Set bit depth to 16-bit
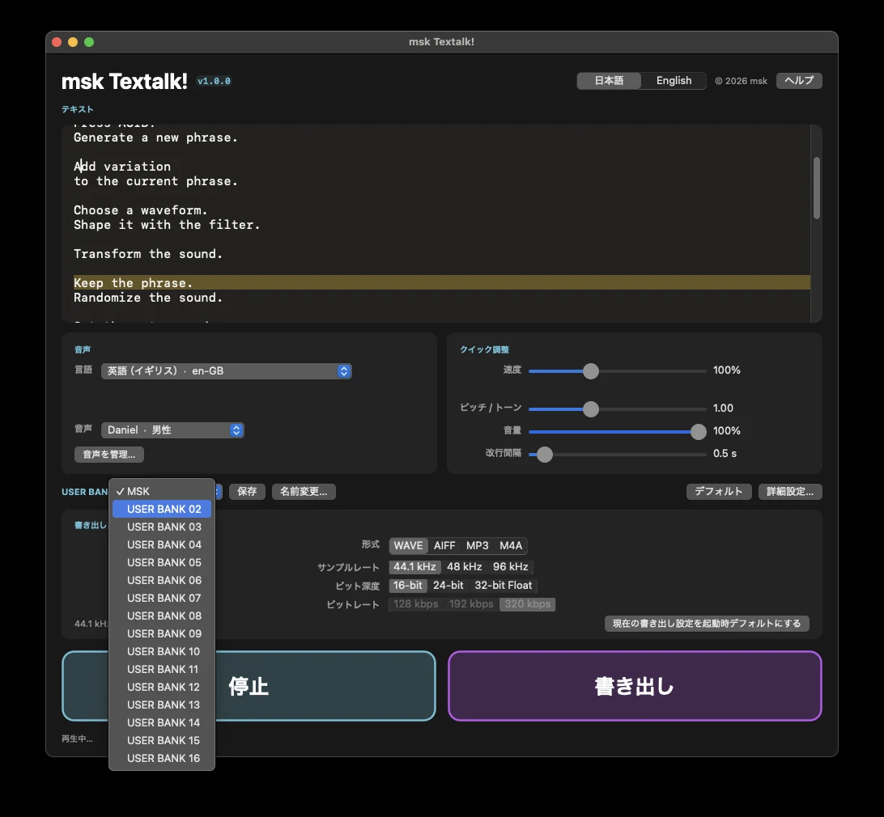This screenshot has height=817, width=884. (408, 586)
